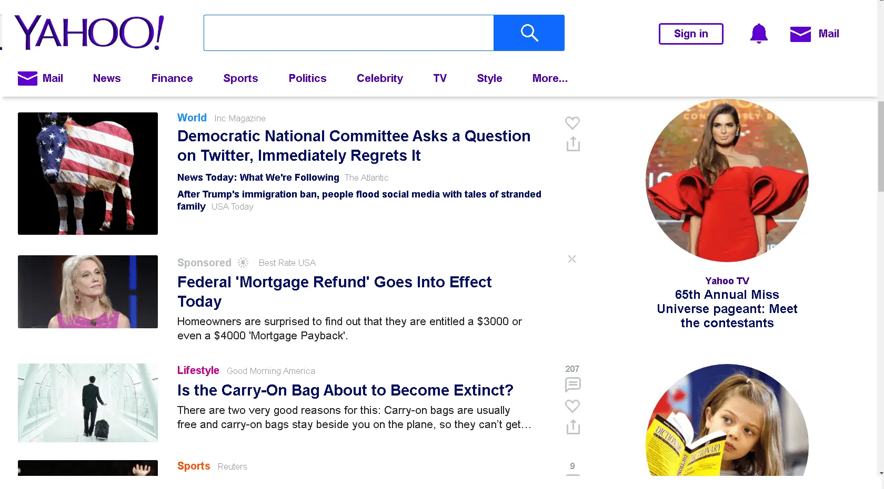
Task: Share the Democratic National Committee article
Action: [x=573, y=144]
